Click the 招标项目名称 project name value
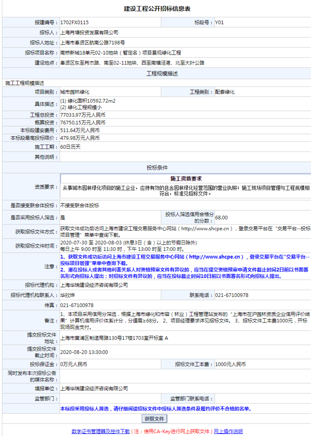Viewport: 311px width, 436px height. (121, 53)
